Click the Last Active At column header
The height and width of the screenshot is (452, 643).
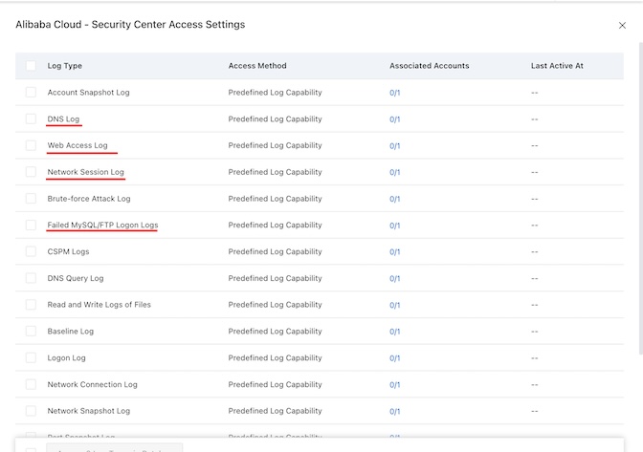[557, 66]
